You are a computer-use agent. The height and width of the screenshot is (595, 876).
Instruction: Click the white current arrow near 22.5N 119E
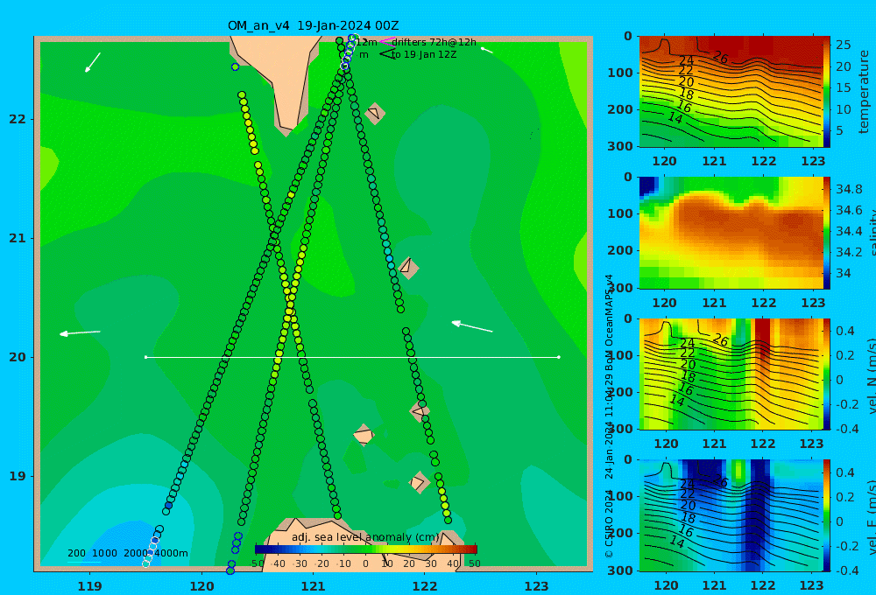click(93, 62)
